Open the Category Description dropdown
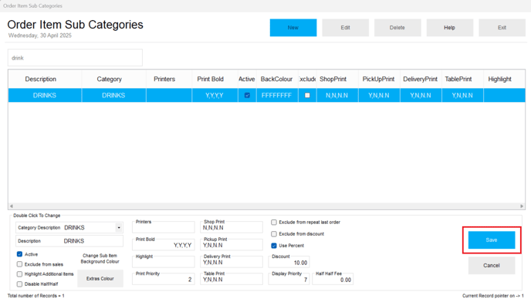The width and height of the screenshot is (531, 299). coord(119,227)
